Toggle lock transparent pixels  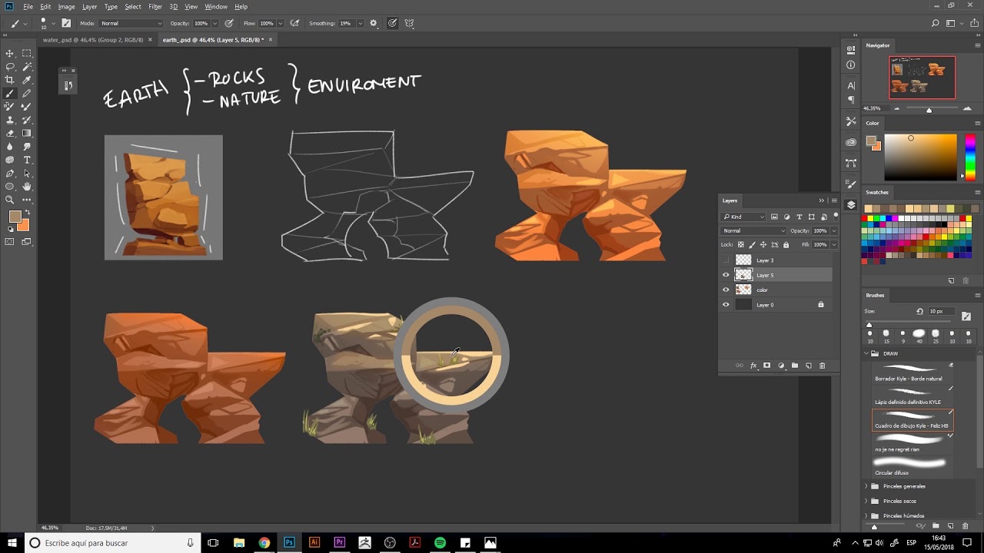pyautogui.click(x=741, y=245)
